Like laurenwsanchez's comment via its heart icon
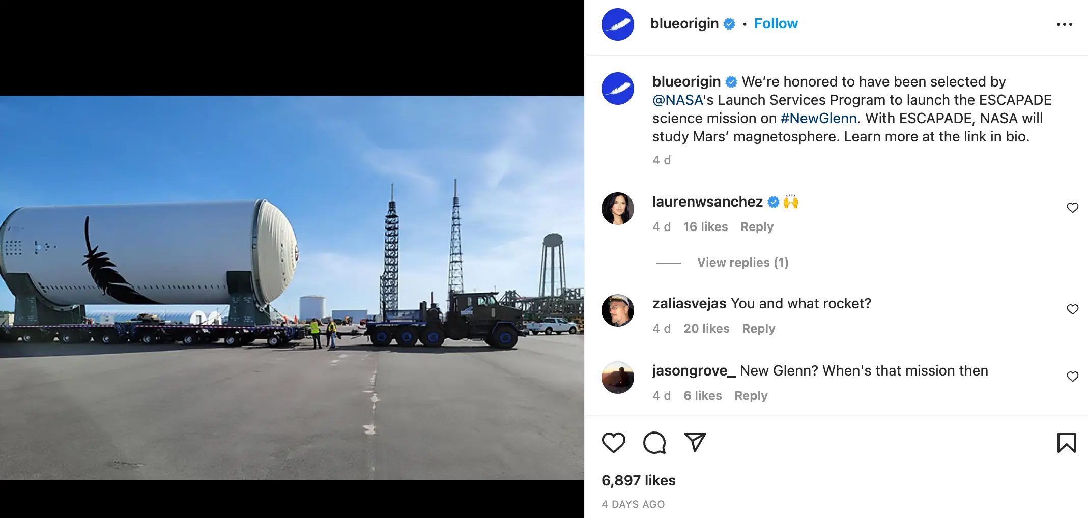The image size is (1088, 518). coord(1073,207)
